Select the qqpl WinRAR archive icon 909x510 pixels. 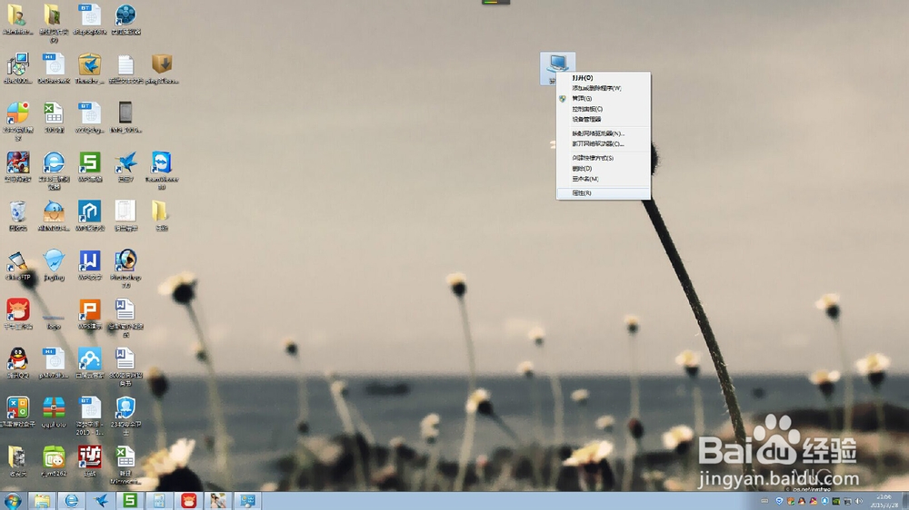[54, 412]
